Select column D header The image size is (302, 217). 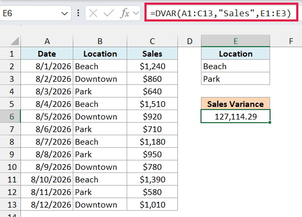click(189, 41)
